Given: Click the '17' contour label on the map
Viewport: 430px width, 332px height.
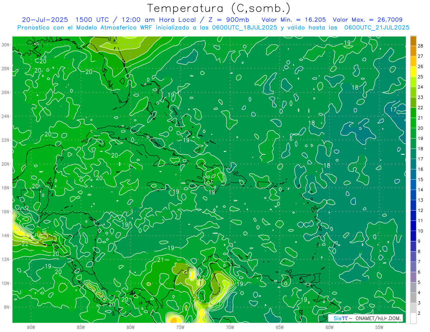Looking at the screenshot, I should coord(393,109).
